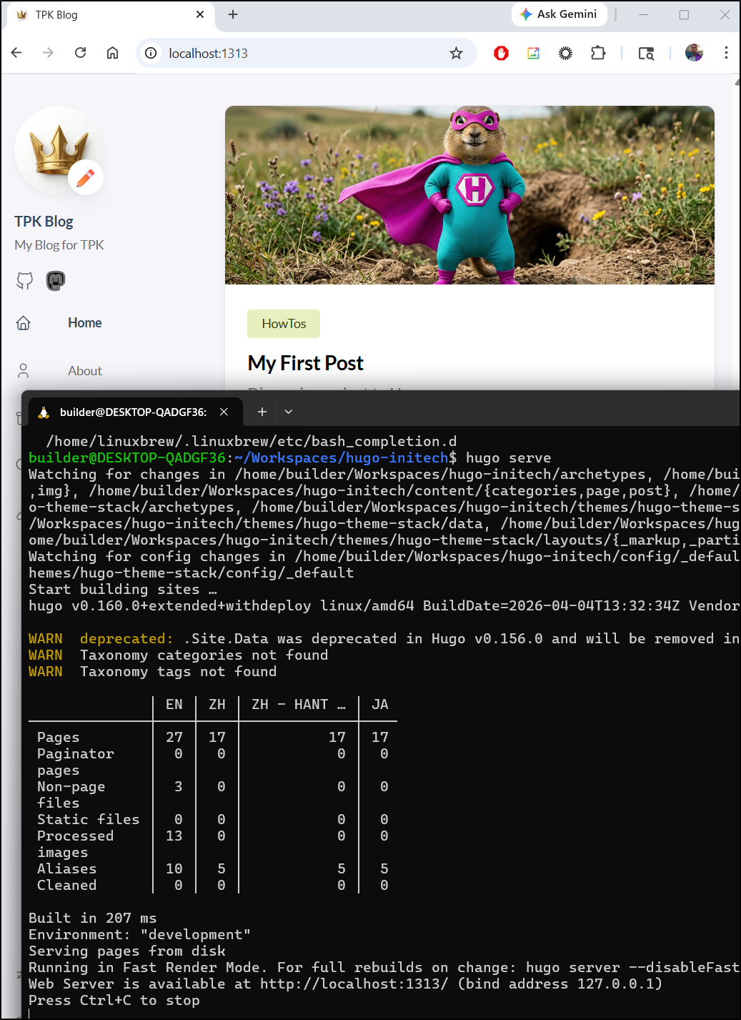
Task: Open a new browser tab
Action: tap(233, 14)
